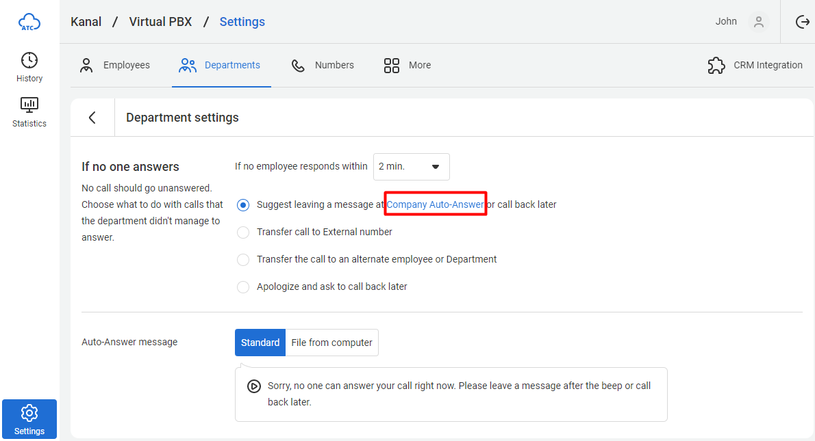Select Transfer call to External number
Image resolution: width=815 pixels, height=441 pixels.
(243, 232)
